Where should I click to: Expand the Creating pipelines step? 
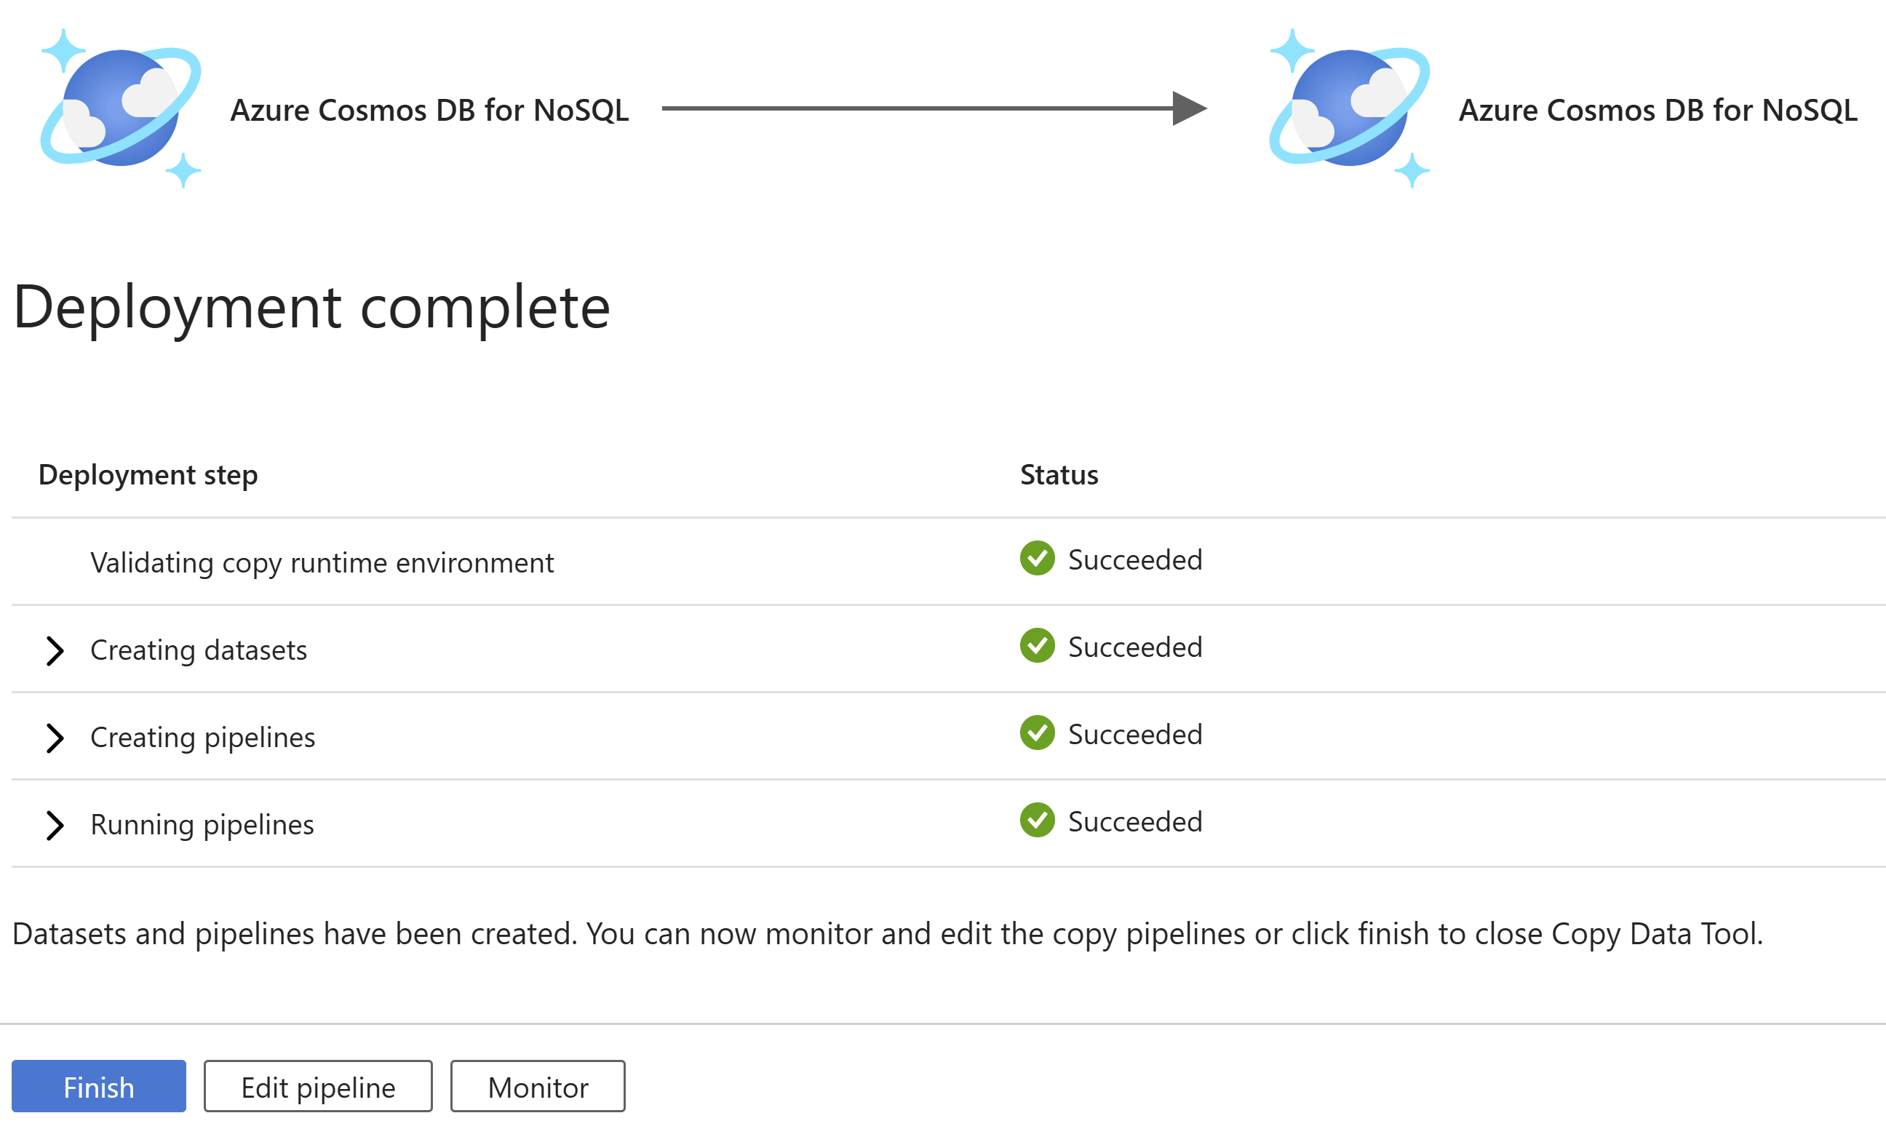pos(55,738)
